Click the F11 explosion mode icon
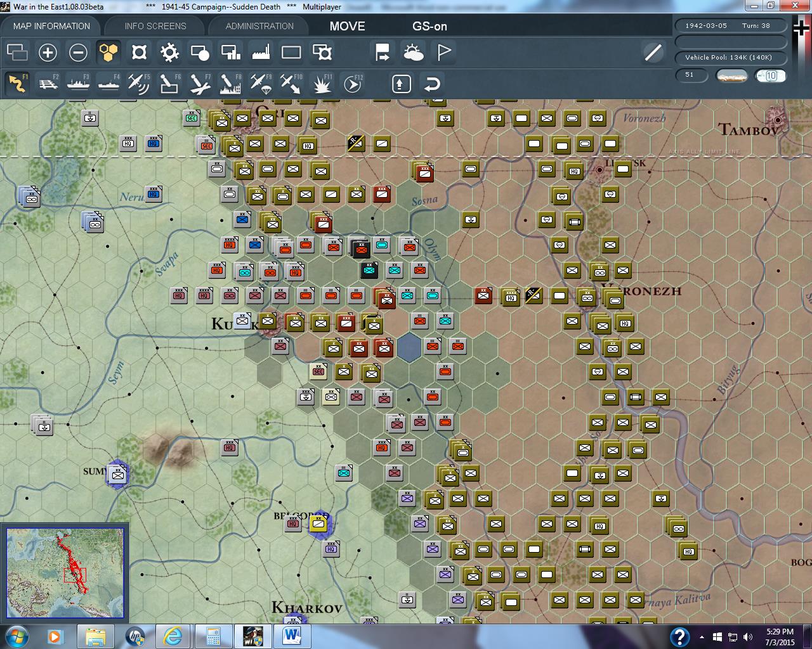This screenshot has width=812, height=649. coord(322,84)
